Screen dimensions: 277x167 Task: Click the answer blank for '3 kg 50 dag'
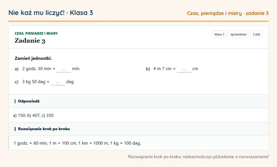[58, 82]
